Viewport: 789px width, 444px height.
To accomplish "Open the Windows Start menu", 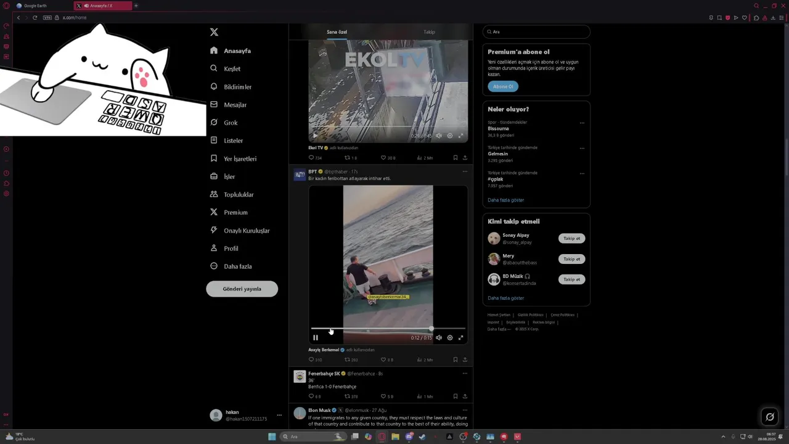I will point(272,437).
